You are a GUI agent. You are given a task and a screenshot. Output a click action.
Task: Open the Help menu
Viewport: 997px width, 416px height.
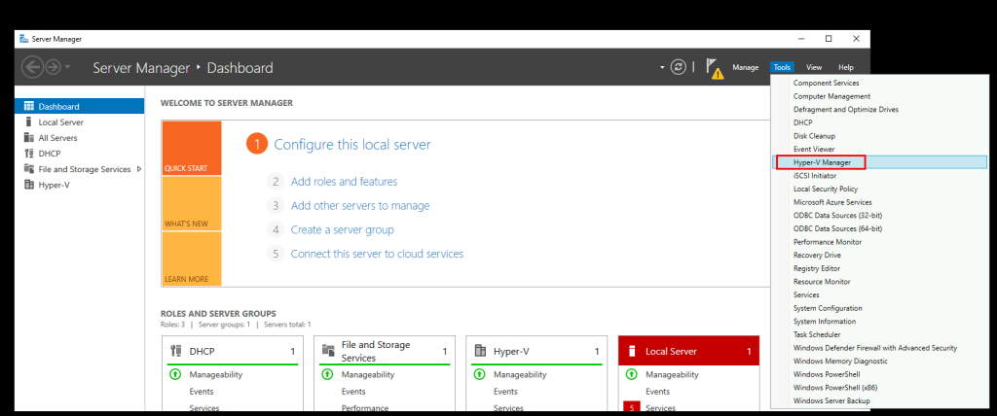click(846, 67)
